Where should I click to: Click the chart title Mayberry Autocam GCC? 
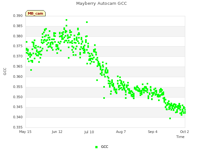[101, 4]
